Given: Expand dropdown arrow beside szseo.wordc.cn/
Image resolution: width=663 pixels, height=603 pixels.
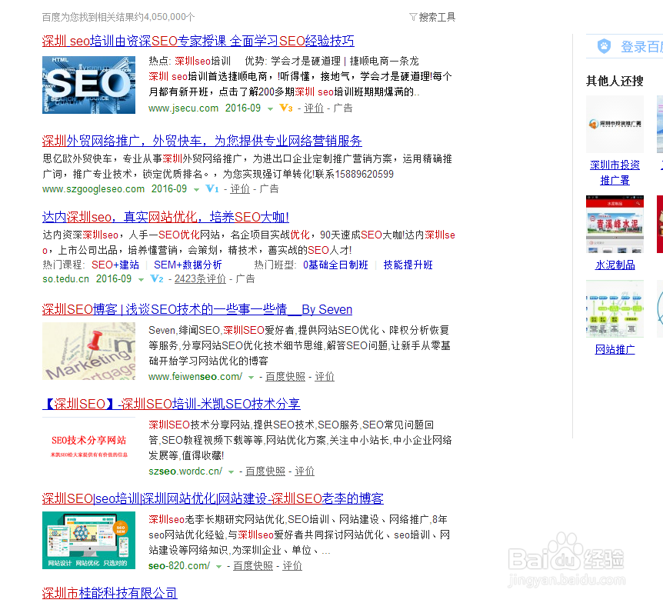Looking at the screenshot, I should pos(231,472).
